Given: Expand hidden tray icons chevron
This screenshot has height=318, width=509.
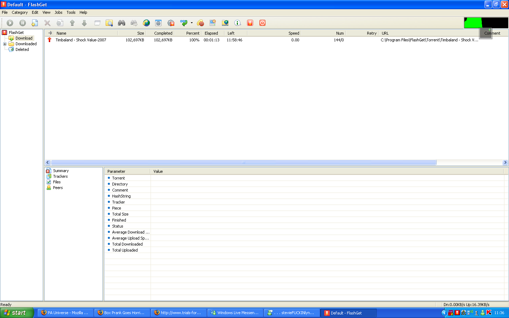Looking at the screenshot, I should pyautogui.click(x=444, y=313).
